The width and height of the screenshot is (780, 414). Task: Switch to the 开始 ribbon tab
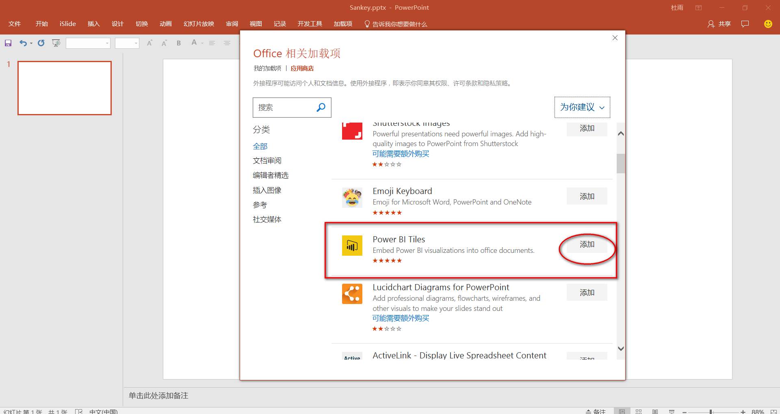point(41,24)
